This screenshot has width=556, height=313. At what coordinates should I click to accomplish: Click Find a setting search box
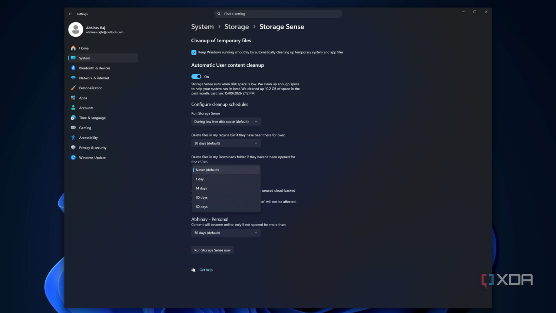click(278, 14)
